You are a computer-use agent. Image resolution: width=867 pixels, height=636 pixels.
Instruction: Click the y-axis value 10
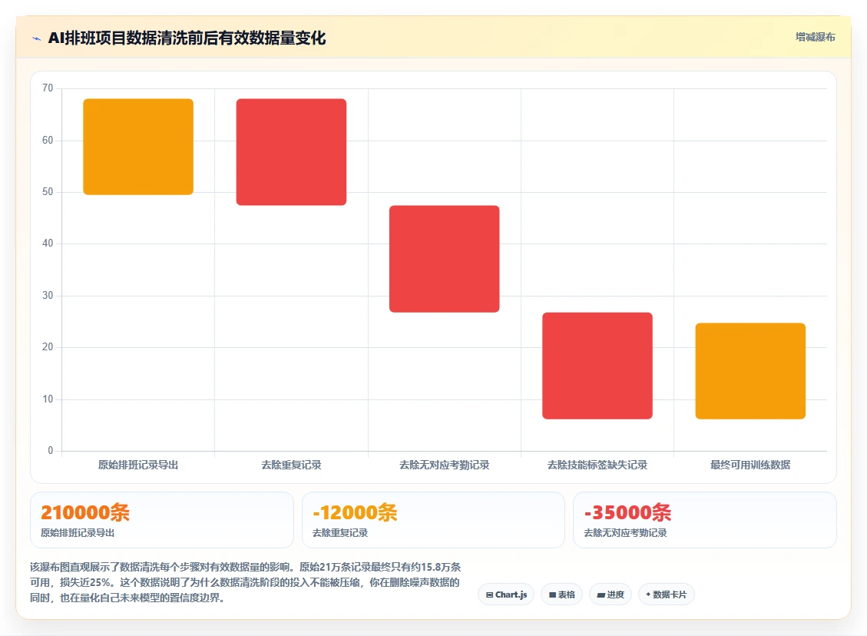pyautogui.click(x=48, y=399)
